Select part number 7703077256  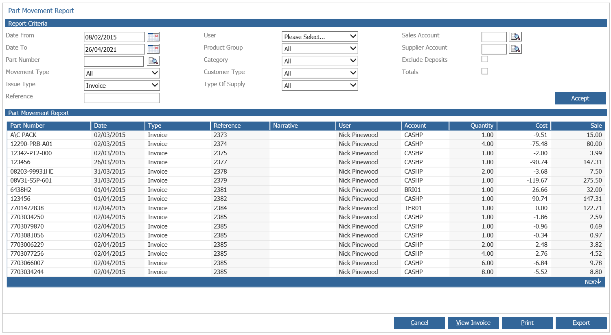27,254
